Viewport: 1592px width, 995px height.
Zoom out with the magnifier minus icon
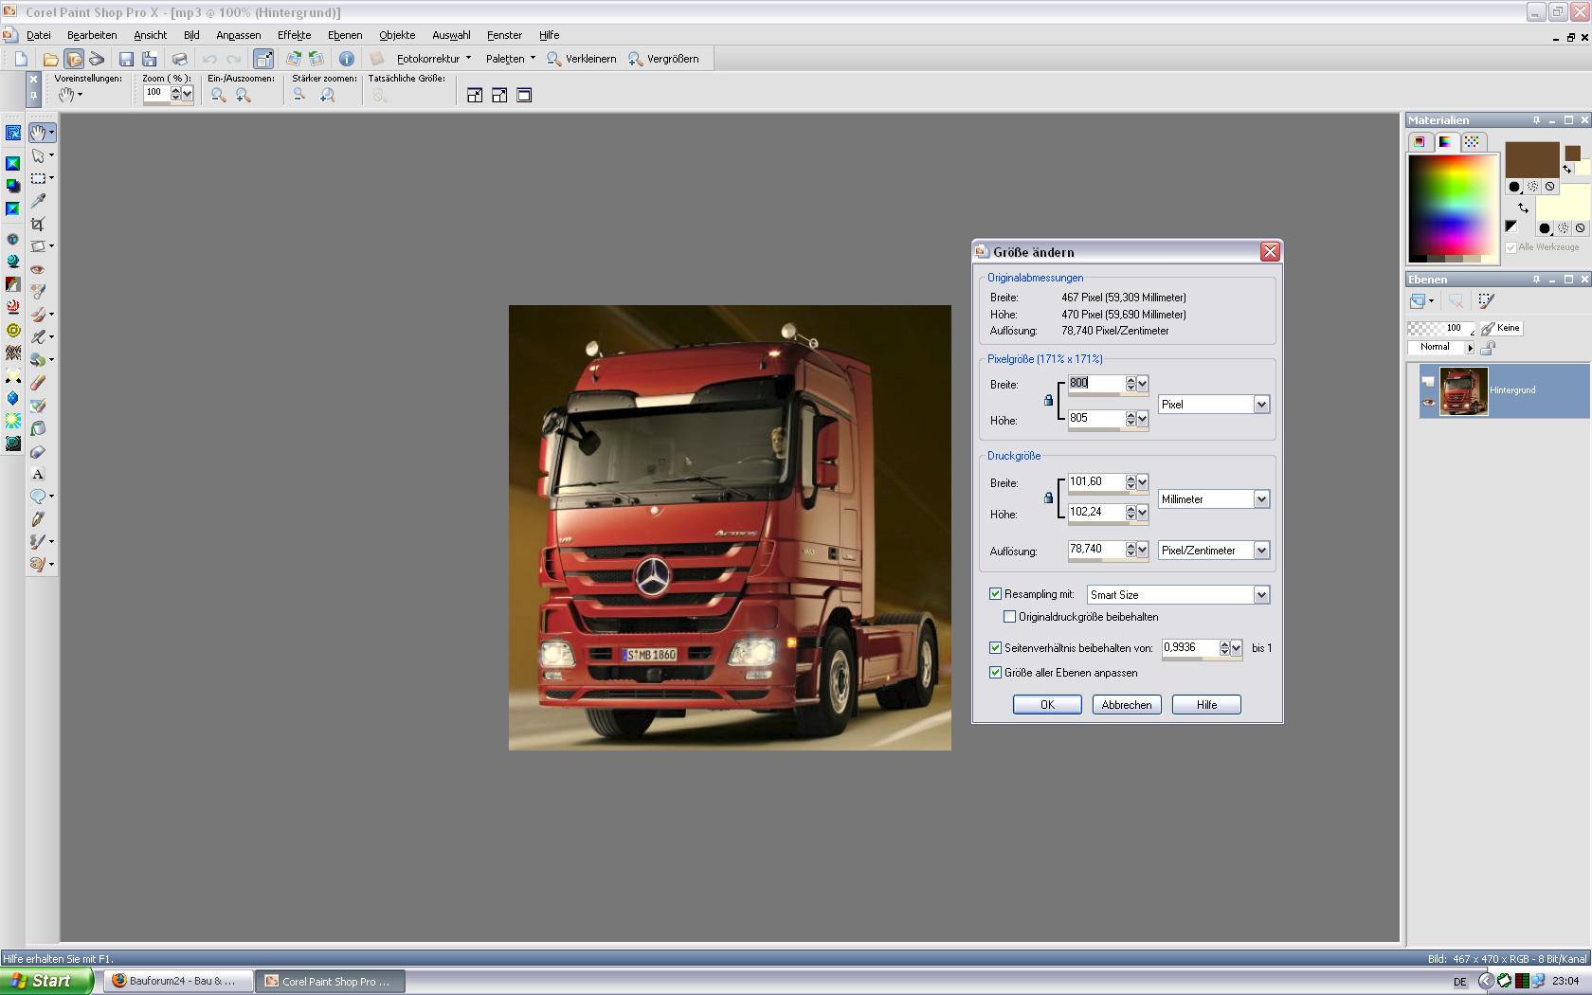[x=218, y=95]
